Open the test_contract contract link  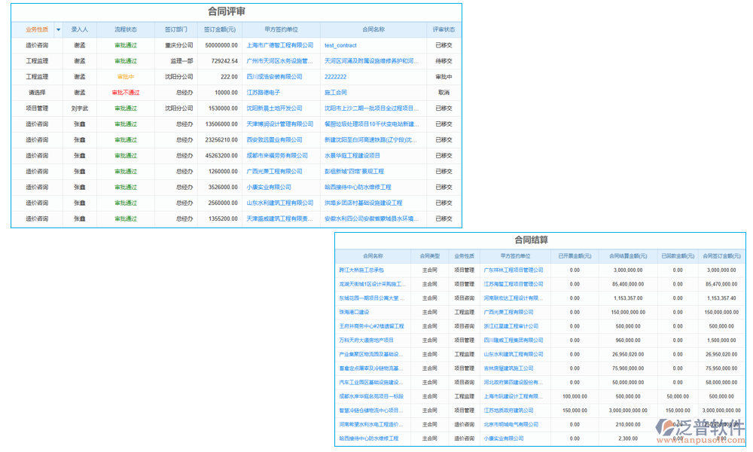(340, 46)
